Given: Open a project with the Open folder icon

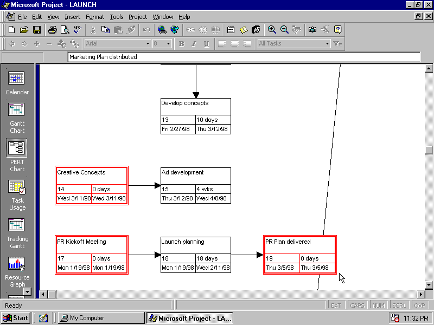Looking at the screenshot, I should pos(24,30).
